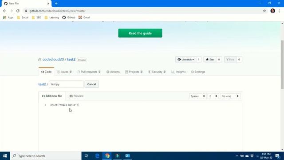The image size is (284, 160).
Task: Open a new browser tab
Action: (56, 4)
